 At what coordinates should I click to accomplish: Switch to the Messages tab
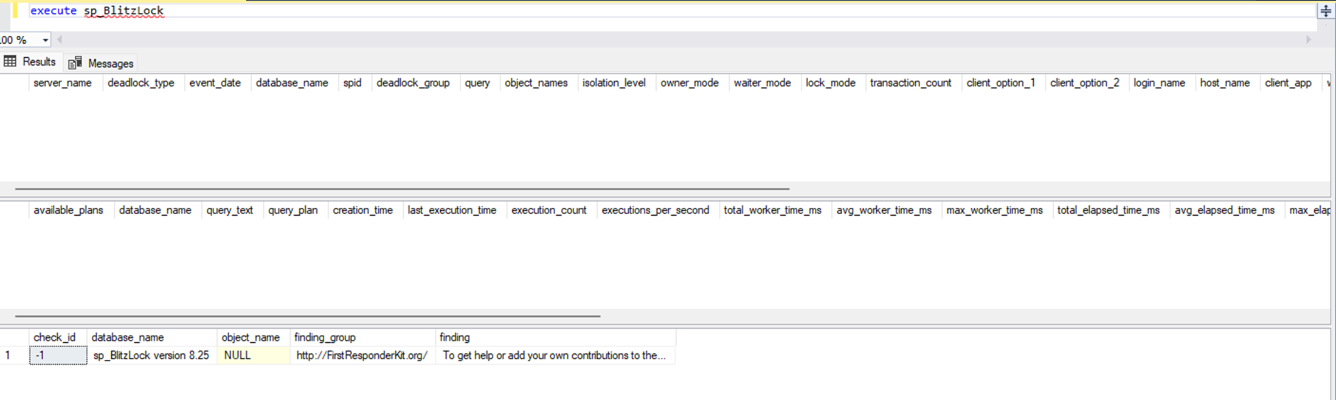coord(100,63)
